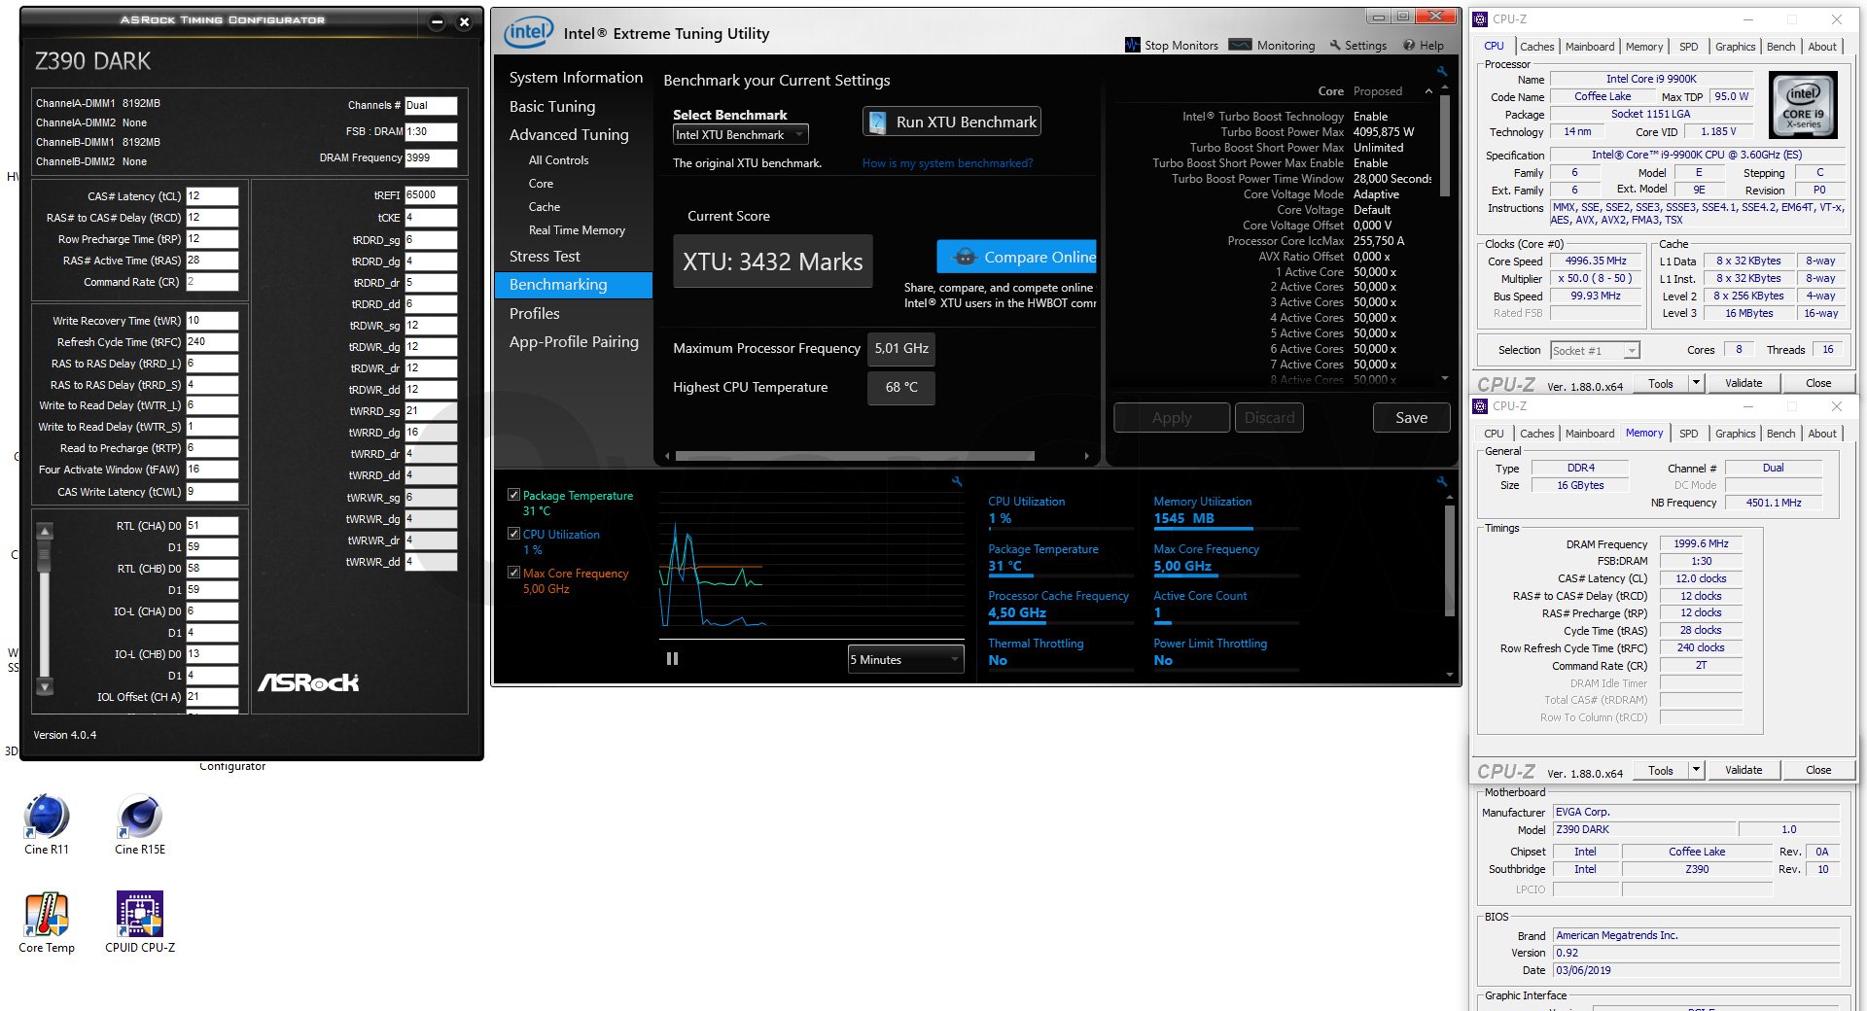Open App-Profile Pairing in XTU sidebar
This screenshot has width=1867, height=1011.
[574, 342]
